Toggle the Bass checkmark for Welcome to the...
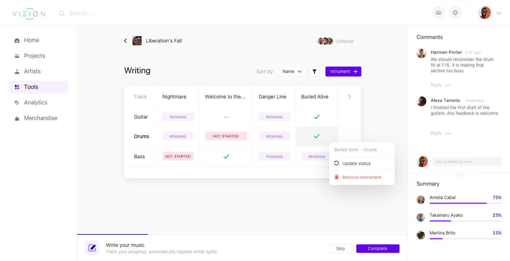Screen dimensions: 510x261 [x=226, y=156]
